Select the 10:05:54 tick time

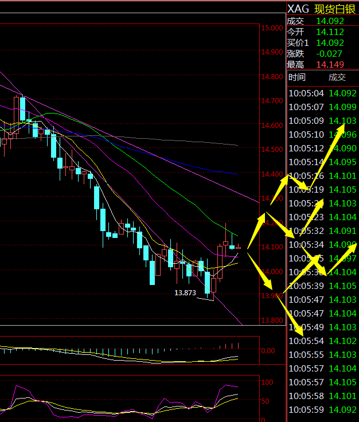pyautogui.click(x=306, y=341)
